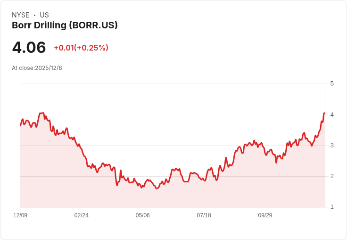Pick the 07/18 date on the x-axis
The height and width of the screenshot is (240, 347).
tap(204, 215)
